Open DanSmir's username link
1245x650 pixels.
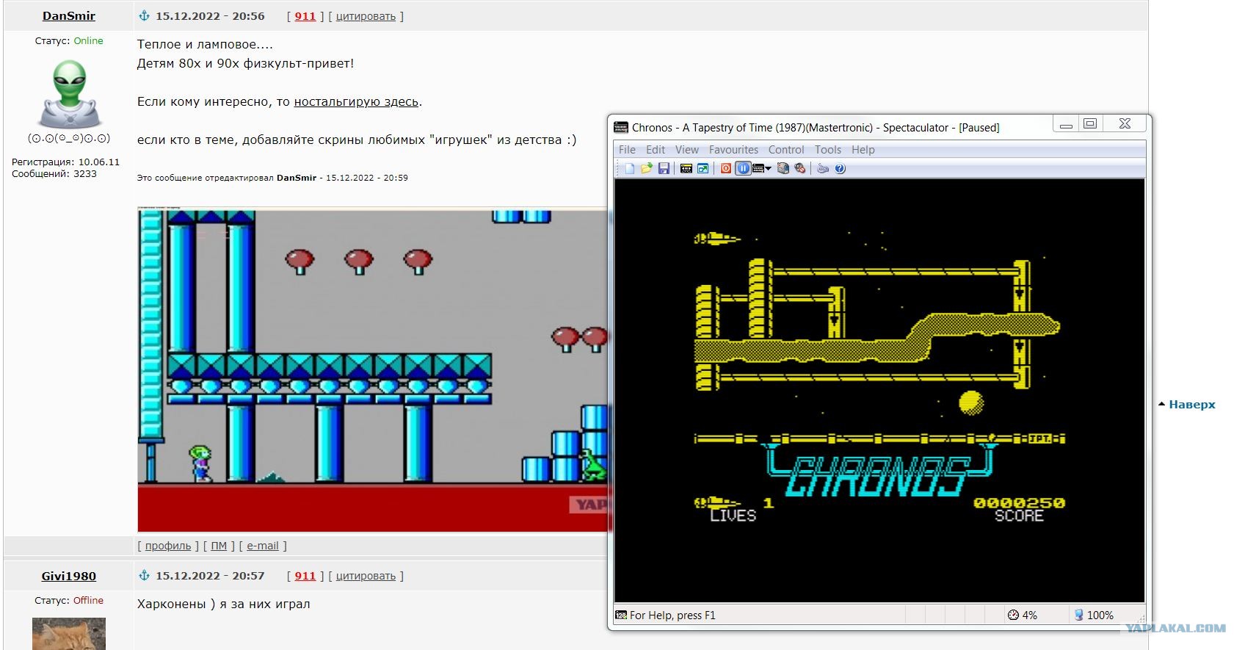coord(68,15)
